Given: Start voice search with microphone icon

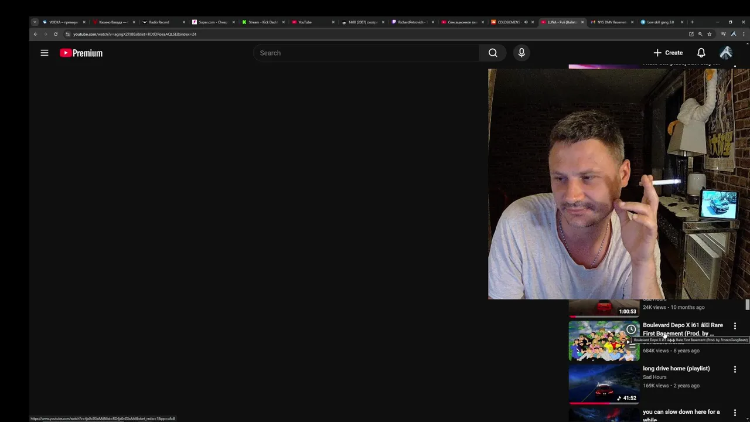Looking at the screenshot, I should [x=521, y=53].
